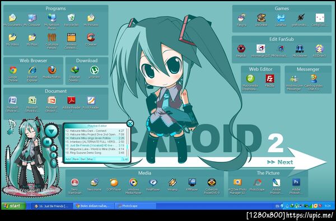This screenshot has height=221, width=336.
Task: Launch the LunaPlus game icon
Action: click(281, 18)
